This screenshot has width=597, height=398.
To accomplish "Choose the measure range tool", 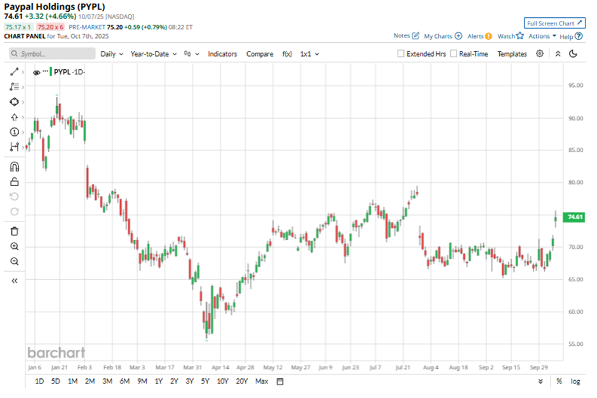I will 14,147.
